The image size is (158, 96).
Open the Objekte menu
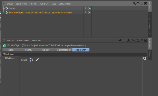coord(44,4)
